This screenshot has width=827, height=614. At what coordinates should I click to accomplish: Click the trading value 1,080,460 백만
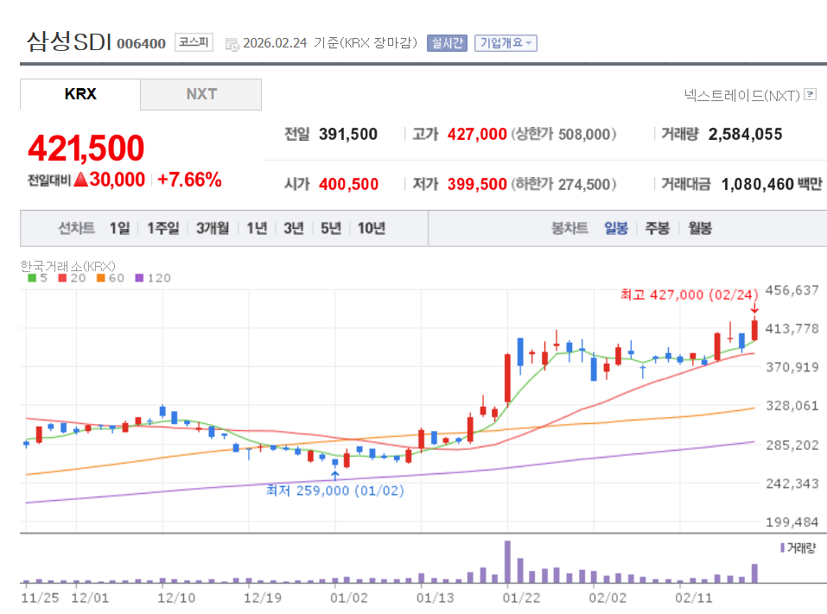click(773, 185)
